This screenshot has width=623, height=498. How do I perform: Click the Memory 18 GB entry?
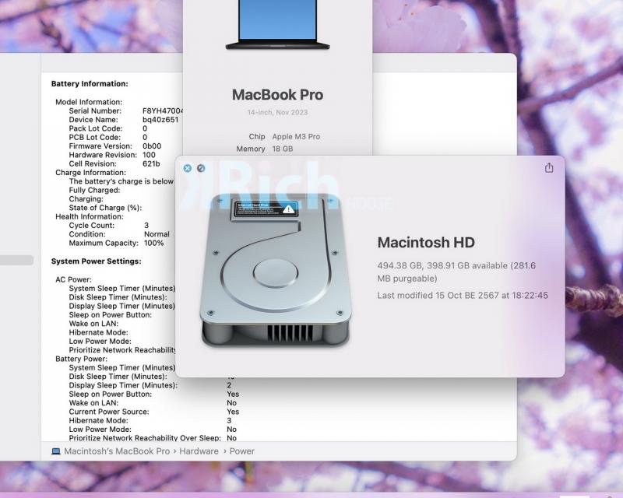click(x=264, y=149)
